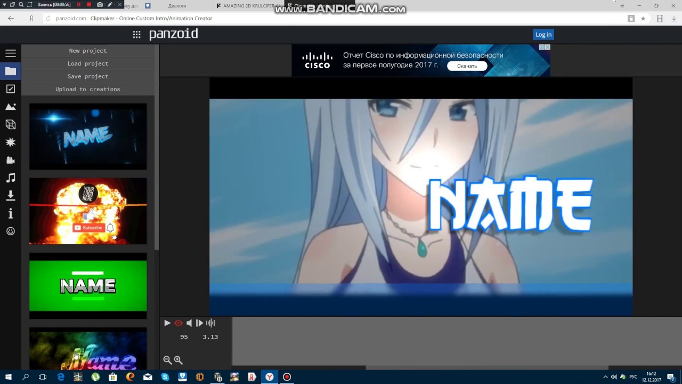This screenshot has width=682, height=384.
Task: Open the Info icon in sidebar
Action: [11, 213]
